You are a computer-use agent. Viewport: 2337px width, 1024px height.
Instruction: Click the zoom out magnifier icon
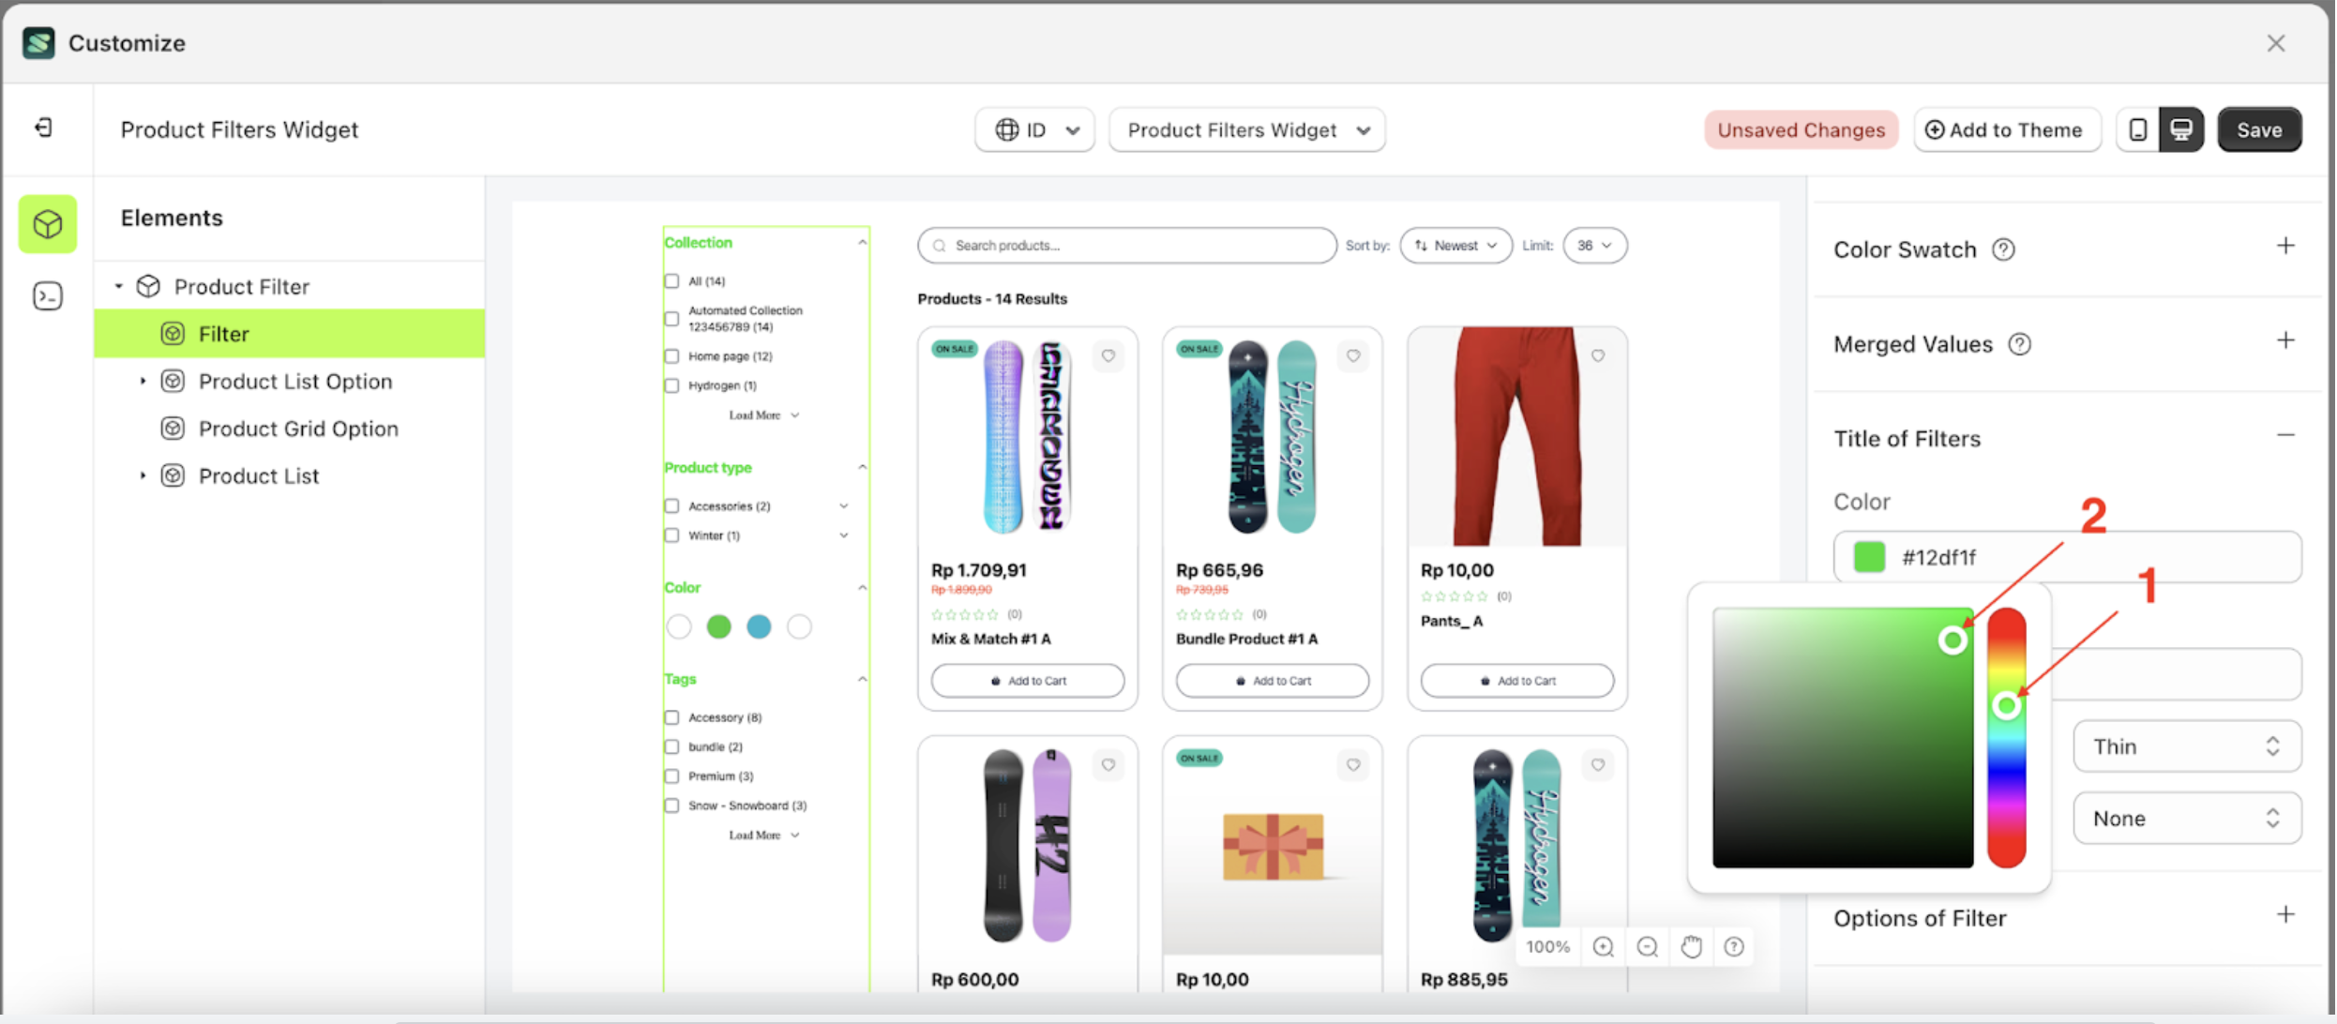click(1647, 946)
